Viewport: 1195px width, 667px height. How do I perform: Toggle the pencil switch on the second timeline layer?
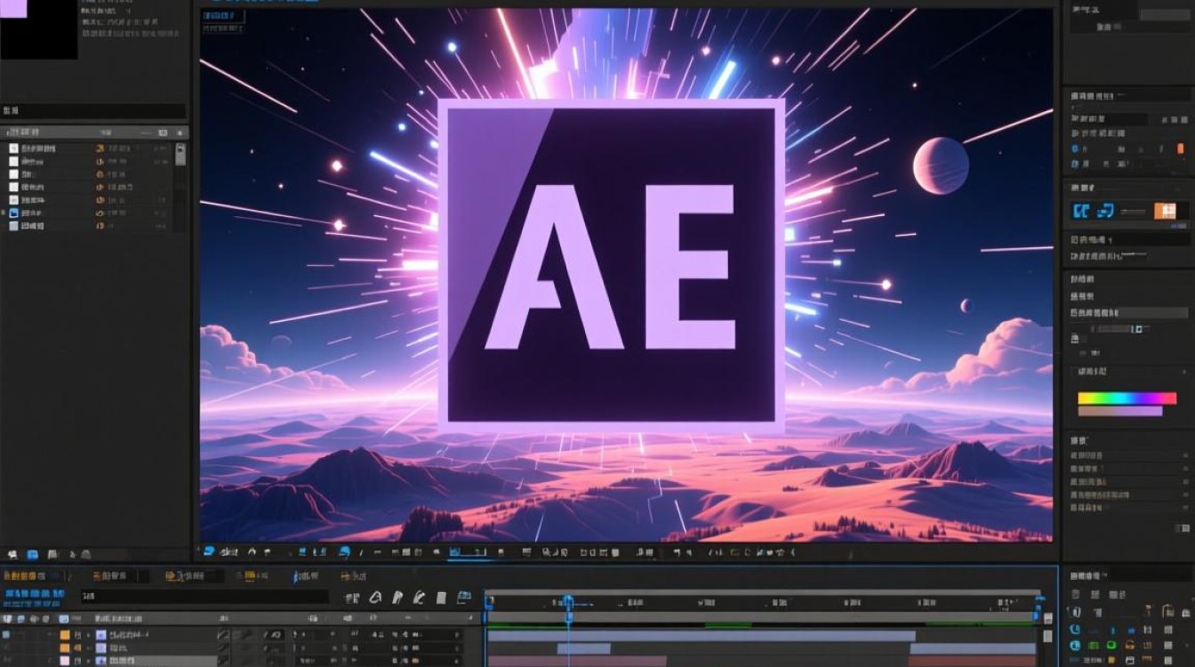tap(223, 648)
